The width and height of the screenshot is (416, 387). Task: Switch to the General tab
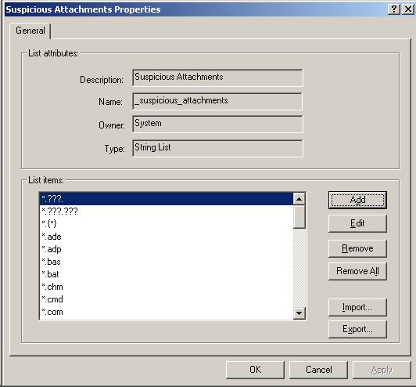pyautogui.click(x=30, y=31)
